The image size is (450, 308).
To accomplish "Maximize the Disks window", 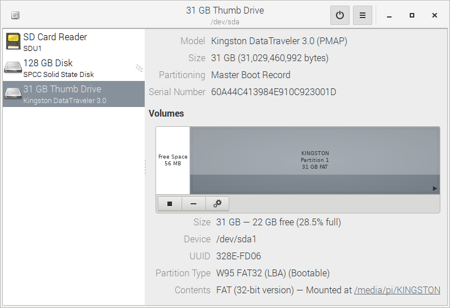I will 412,15.
